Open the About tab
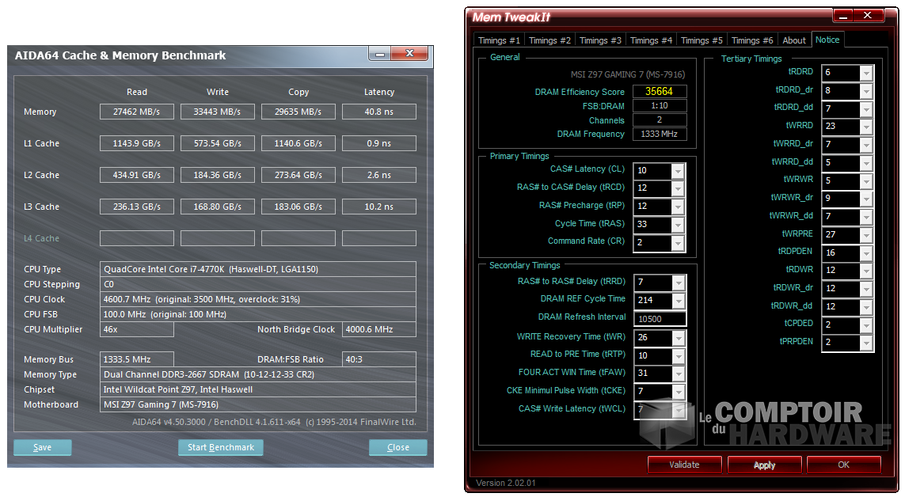The image size is (905, 497). point(793,40)
